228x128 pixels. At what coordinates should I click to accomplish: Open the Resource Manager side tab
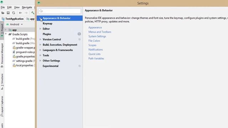click(x=2, y=55)
